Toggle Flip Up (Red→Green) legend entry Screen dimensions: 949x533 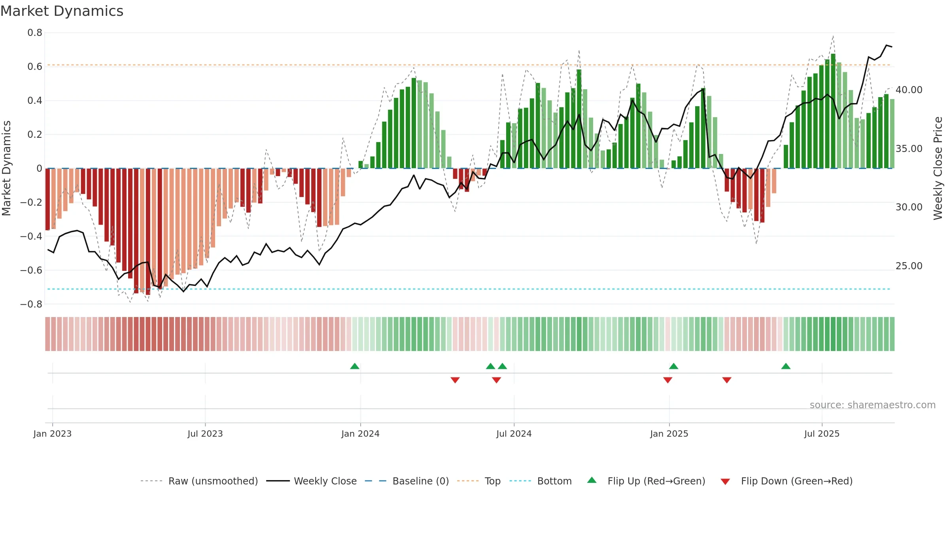point(646,481)
